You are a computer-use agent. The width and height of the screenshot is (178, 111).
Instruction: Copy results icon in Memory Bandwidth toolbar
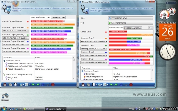pyautogui.click(x=10, y=84)
